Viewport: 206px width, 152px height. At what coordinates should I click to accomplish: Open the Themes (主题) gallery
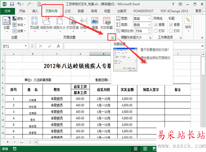7,24
